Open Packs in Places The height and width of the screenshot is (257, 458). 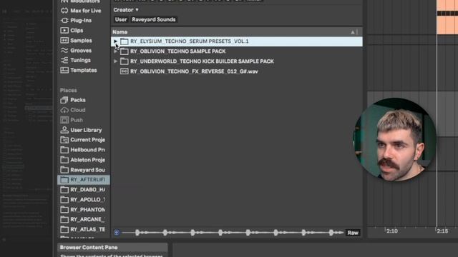(x=73, y=100)
